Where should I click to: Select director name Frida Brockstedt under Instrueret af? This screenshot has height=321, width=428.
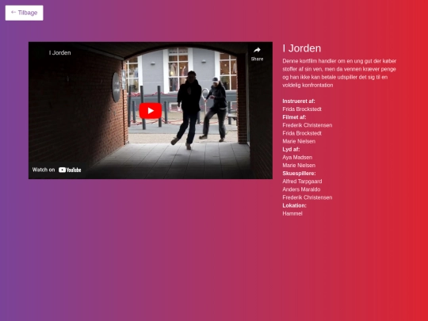click(x=302, y=109)
